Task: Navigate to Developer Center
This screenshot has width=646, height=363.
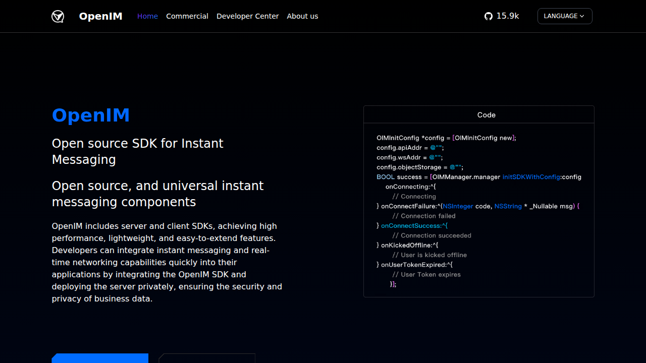Action: point(247,16)
